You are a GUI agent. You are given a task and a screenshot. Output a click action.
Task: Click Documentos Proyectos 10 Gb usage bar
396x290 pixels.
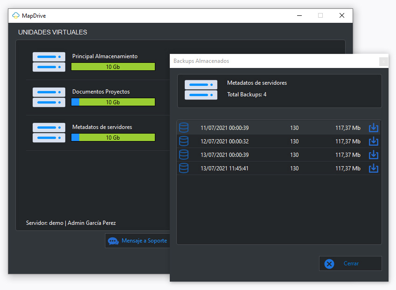pos(113,102)
